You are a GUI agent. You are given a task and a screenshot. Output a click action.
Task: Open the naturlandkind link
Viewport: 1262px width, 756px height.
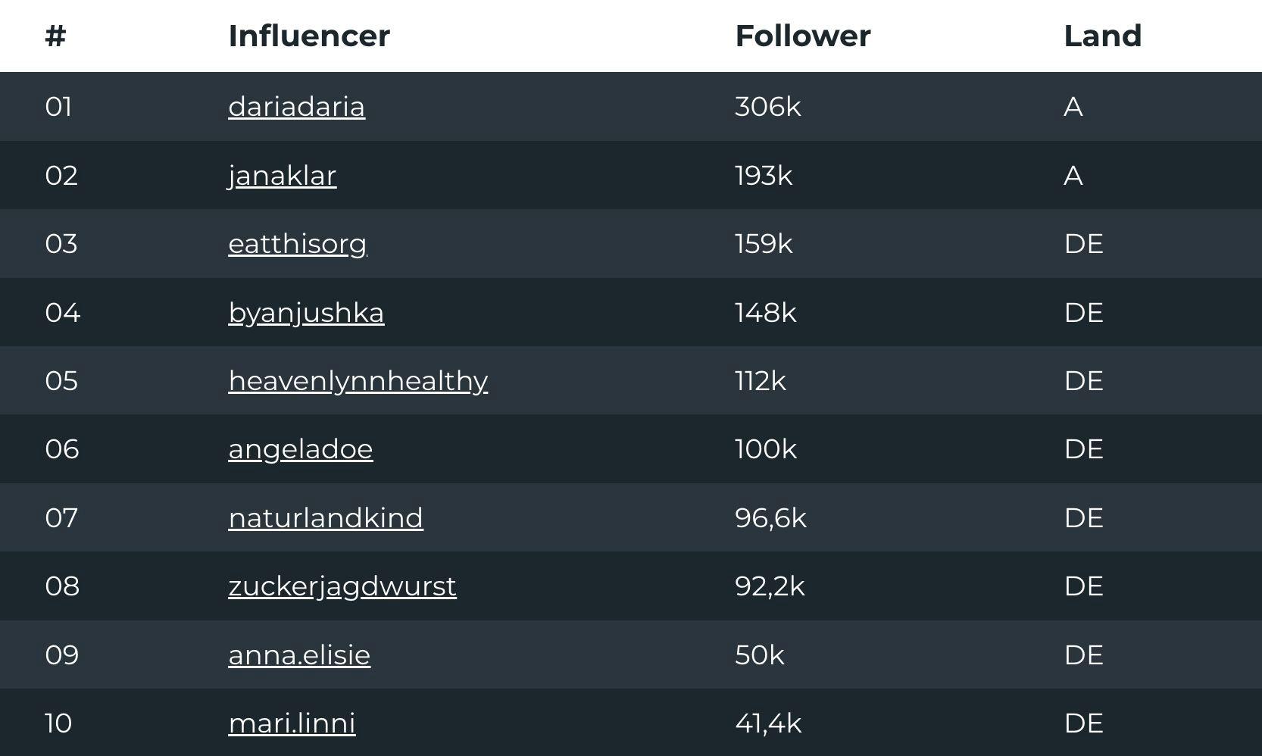326,518
